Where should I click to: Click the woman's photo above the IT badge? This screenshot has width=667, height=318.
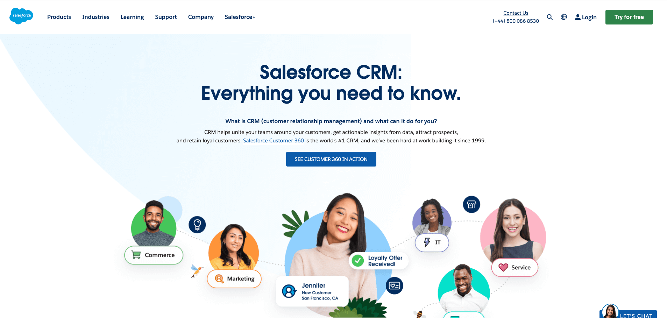coord(432,217)
